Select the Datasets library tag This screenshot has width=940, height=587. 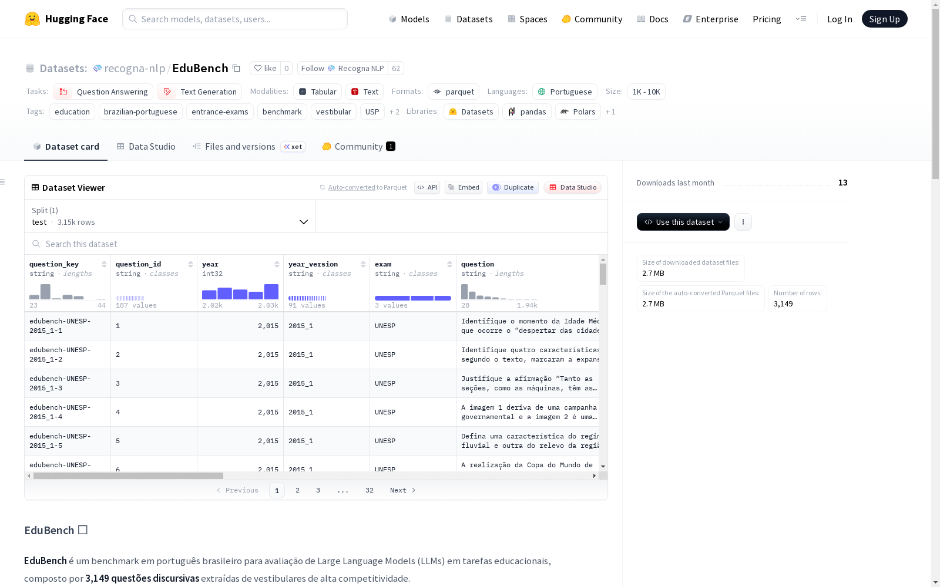point(471,112)
